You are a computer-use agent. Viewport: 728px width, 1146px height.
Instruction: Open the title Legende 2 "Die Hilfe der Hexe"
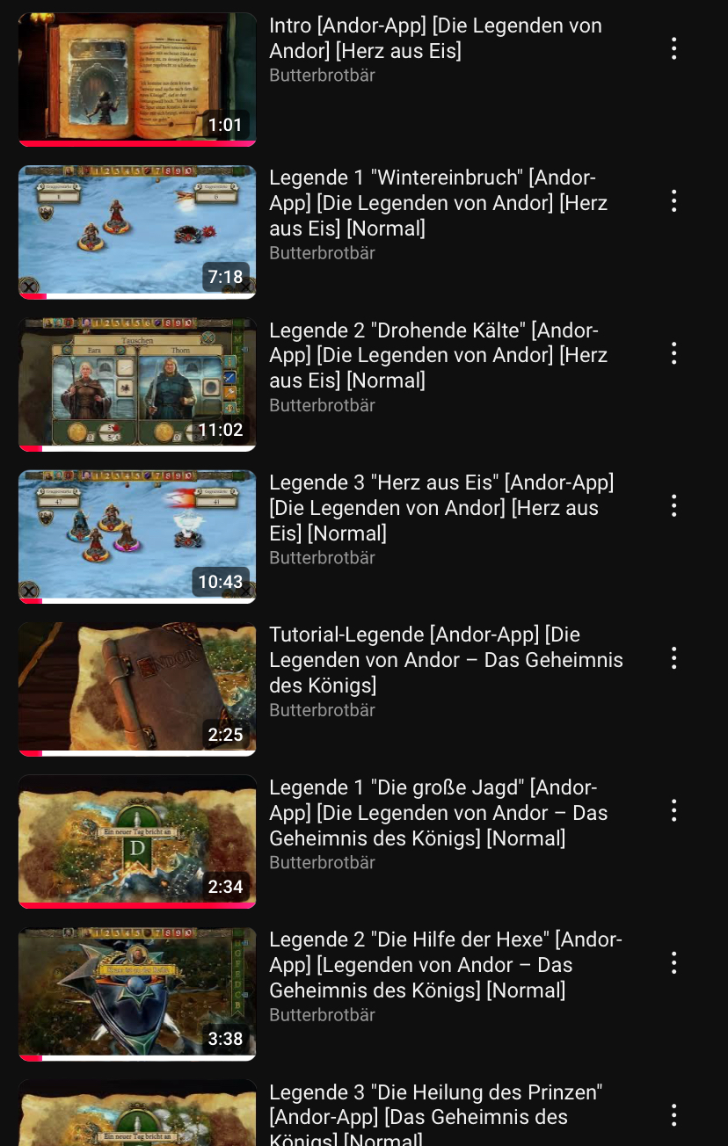pos(446,965)
